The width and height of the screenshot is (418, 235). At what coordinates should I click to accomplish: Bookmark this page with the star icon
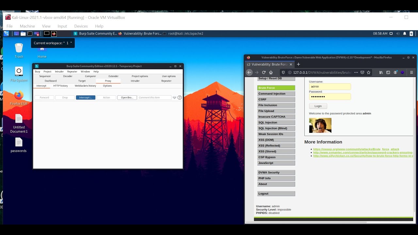[369, 72]
